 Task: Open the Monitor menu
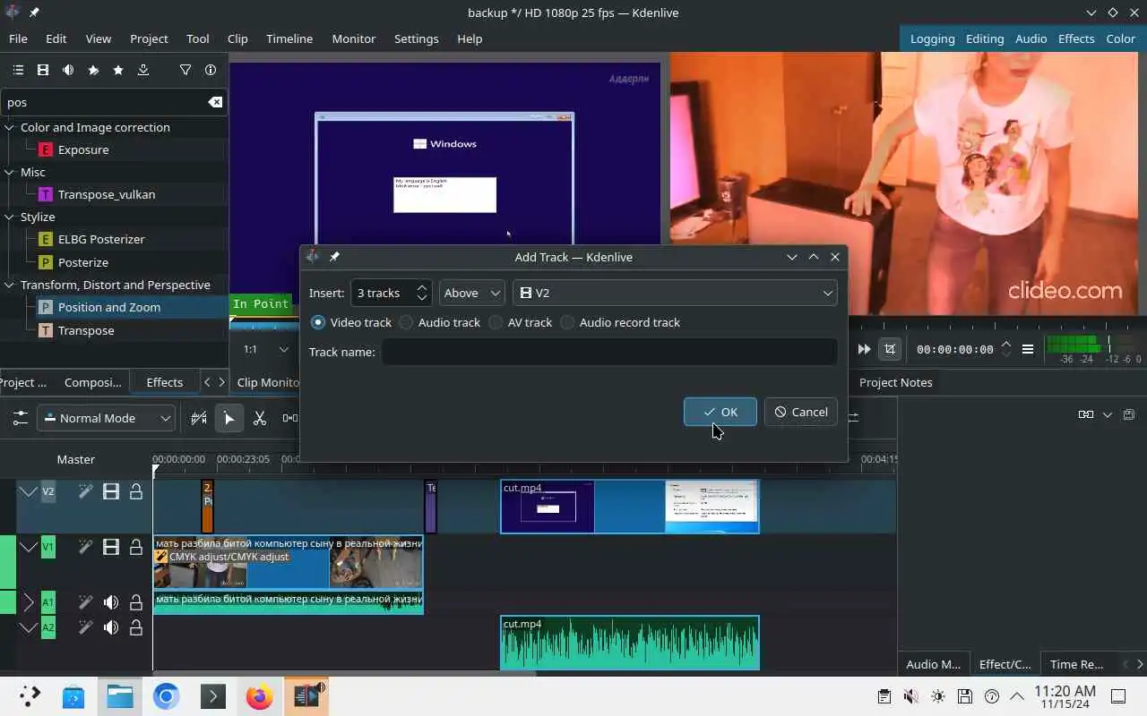[x=354, y=38]
